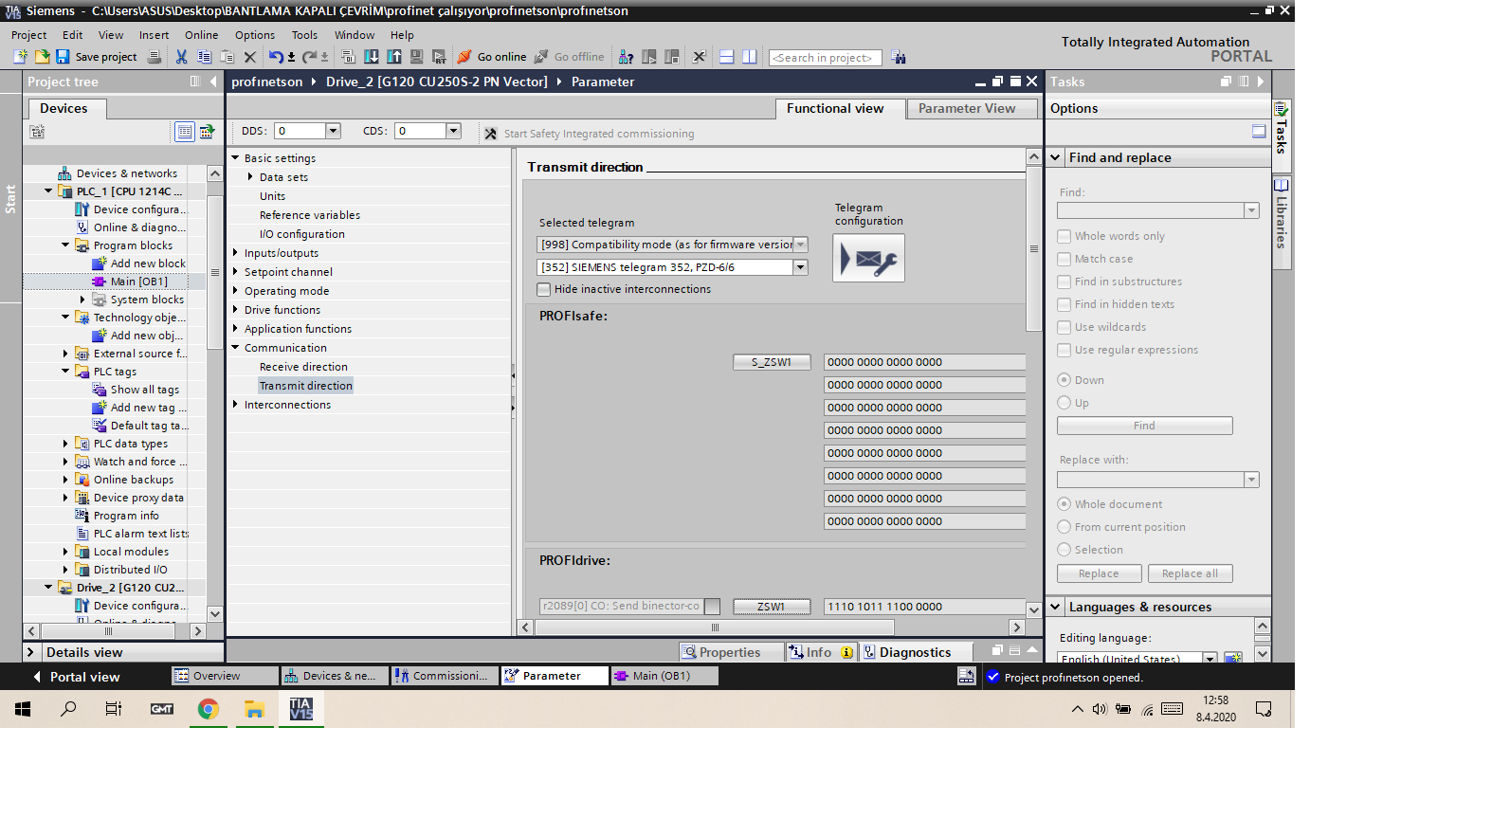
Task: Open the Replace with dropdown arrow
Action: coord(1251,480)
